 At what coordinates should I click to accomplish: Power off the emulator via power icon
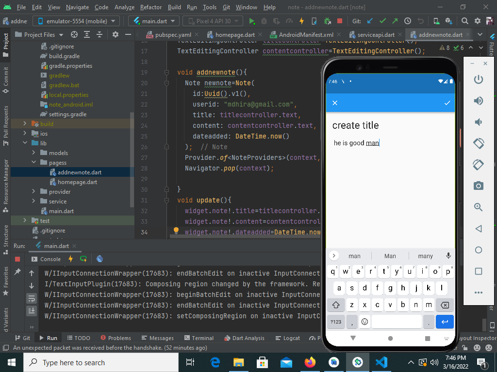coord(478,79)
